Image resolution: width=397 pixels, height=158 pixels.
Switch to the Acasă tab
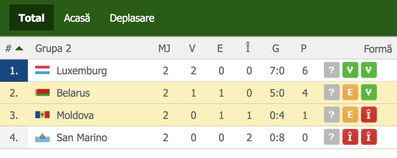click(77, 18)
